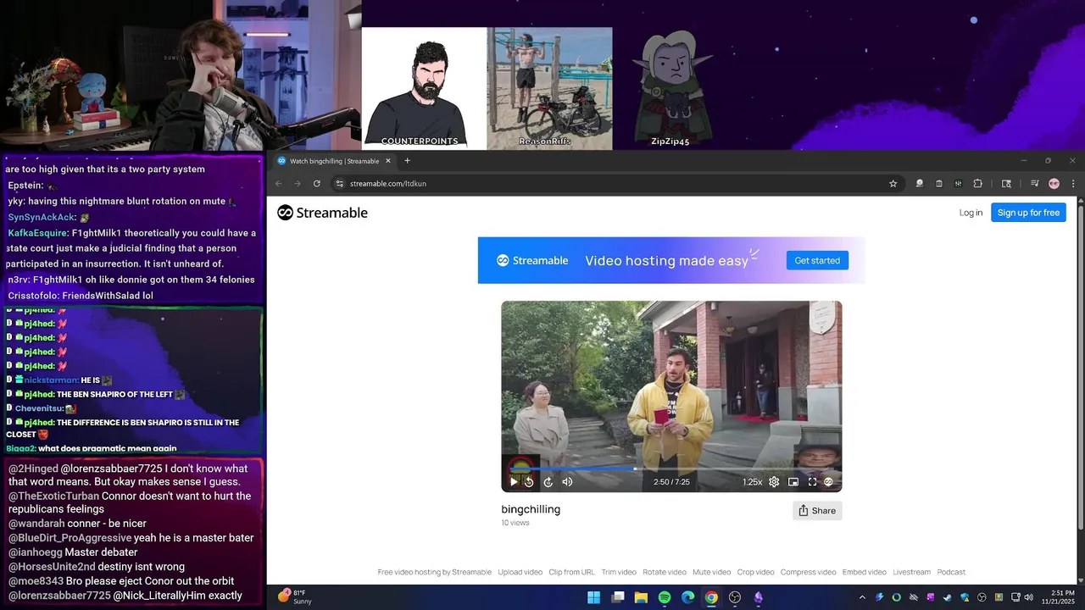This screenshot has width=1085, height=610.
Task: Open the Chrome profile avatar
Action: coord(1054,184)
